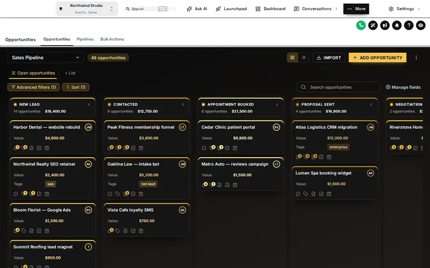Open the Sort (1) options
This screenshot has width=430, height=268.
pyautogui.click(x=76, y=87)
